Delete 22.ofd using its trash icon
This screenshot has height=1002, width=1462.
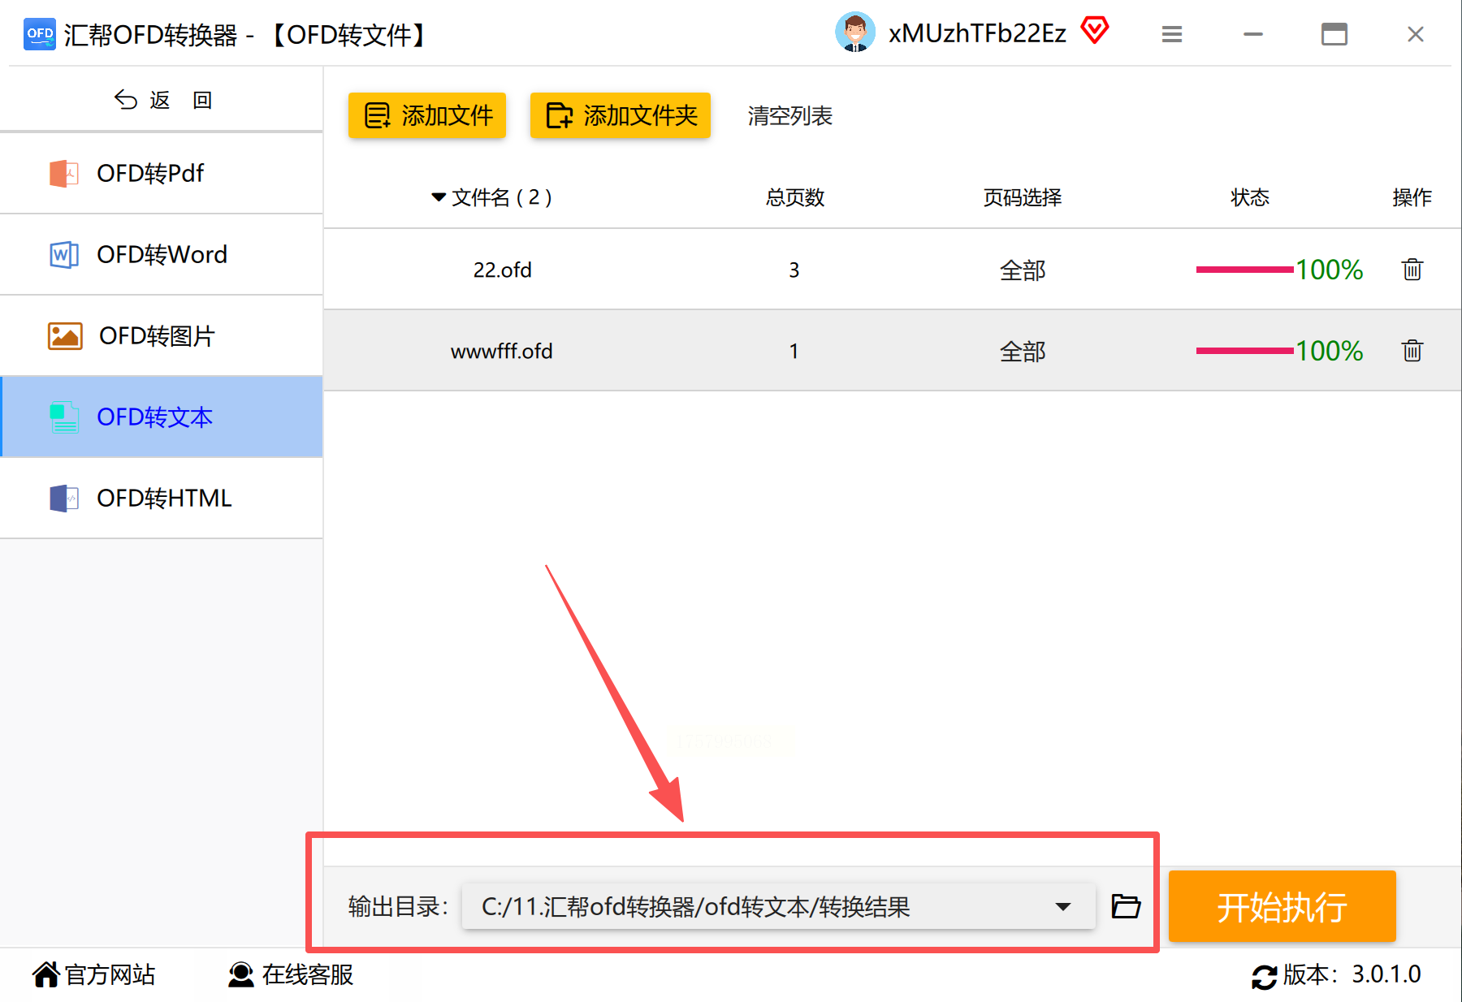pos(1412,270)
